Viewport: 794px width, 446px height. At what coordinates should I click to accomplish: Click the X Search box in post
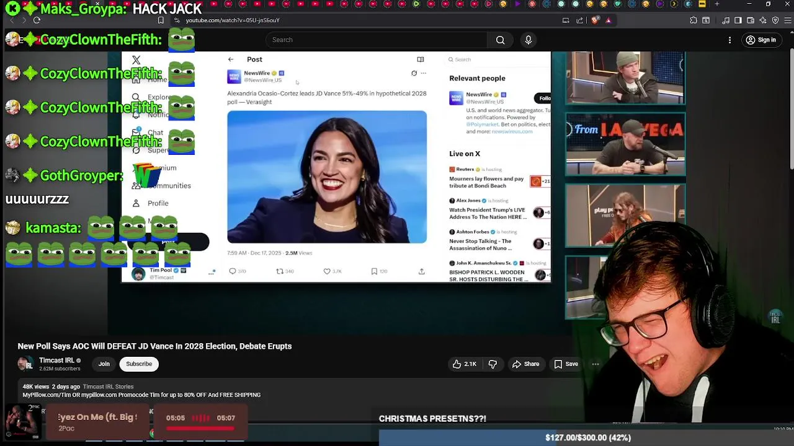pyautogui.click(x=496, y=59)
